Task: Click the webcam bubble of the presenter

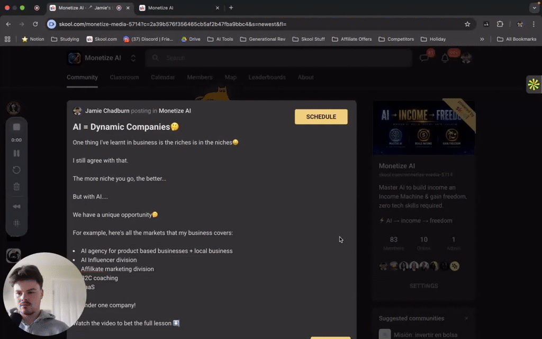Action: [x=44, y=294]
